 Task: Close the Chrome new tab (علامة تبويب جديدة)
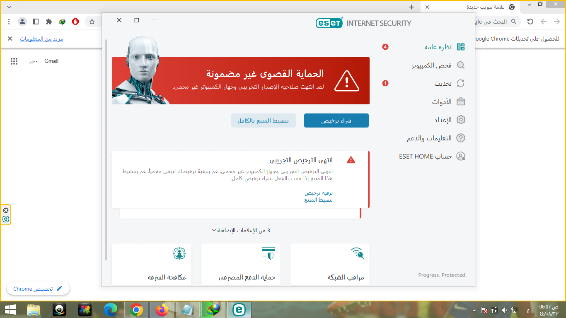tap(427, 7)
